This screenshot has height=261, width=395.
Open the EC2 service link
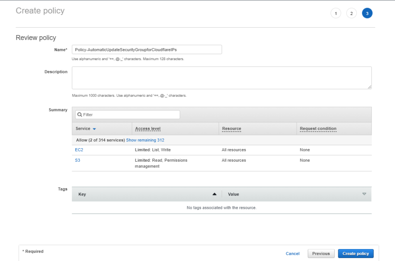79,150
